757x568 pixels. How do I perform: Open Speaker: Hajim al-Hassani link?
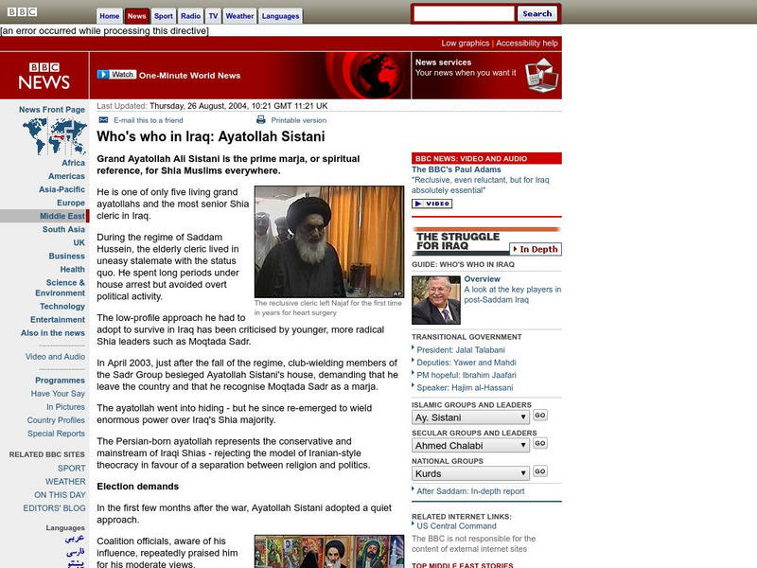[x=465, y=387]
